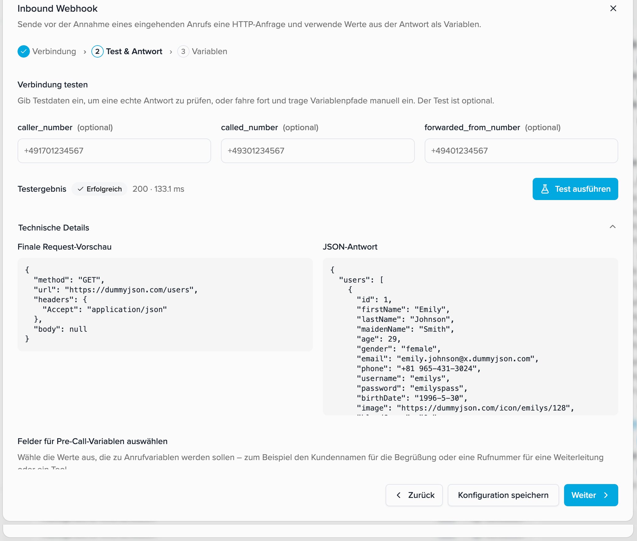637x541 pixels.
Task: Continue with the Weiter button
Action: click(x=591, y=495)
